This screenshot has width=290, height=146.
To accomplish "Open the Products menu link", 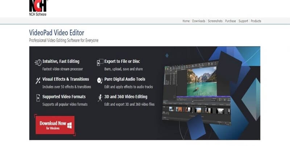I will point(256,21).
